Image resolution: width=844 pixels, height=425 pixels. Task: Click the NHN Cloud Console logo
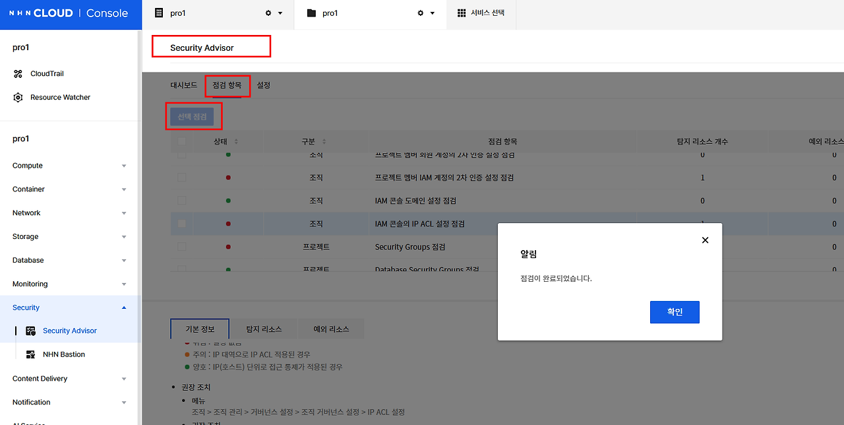(x=69, y=13)
